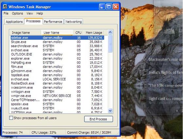Open the Networking tab
Screen dimensions: 183x139
pos(74,22)
